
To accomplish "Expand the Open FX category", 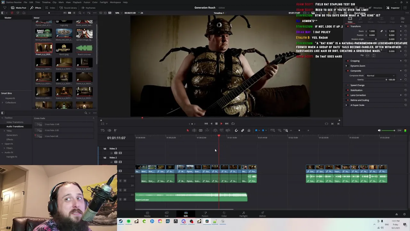I will [2, 144].
